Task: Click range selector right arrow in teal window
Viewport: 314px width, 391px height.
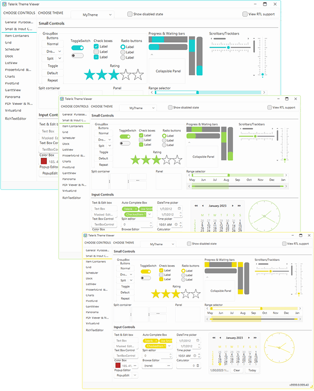Action: pos(264,92)
